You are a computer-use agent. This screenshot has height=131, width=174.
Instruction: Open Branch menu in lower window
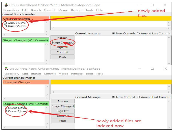(36, 74)
